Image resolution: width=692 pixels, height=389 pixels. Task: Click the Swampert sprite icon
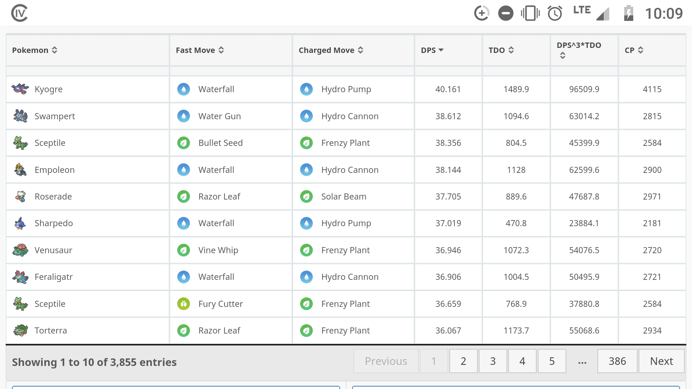click(x=20, y=116)
